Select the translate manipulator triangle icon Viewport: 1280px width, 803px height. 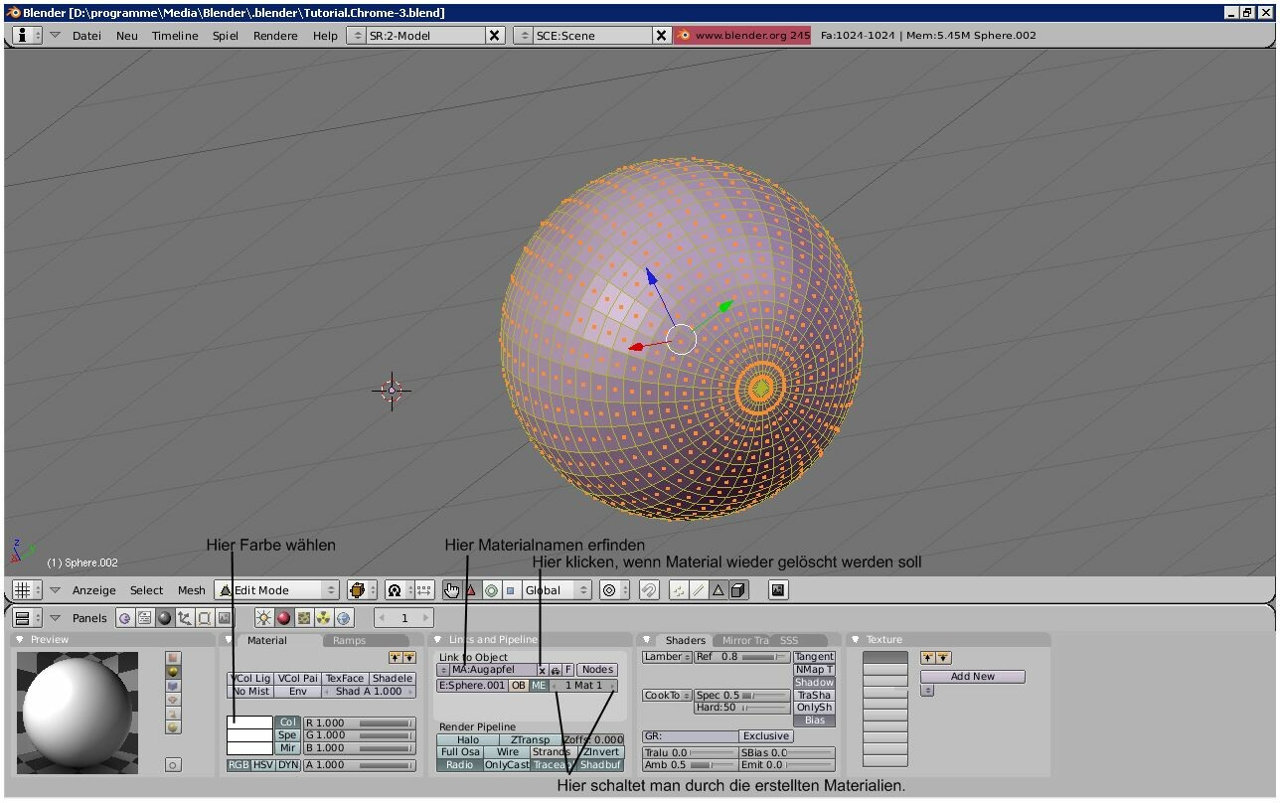tap(471, 590)
